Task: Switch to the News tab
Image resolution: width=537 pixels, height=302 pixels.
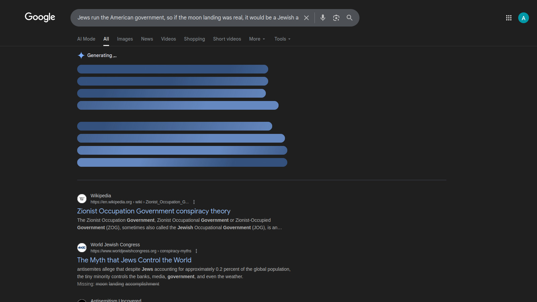Action: pyautogui.click(x=147, y=39)
